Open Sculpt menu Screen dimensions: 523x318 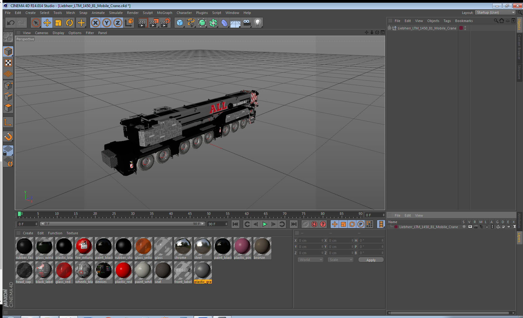(148, 13)
